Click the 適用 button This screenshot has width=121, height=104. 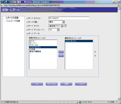click(66, 84)
